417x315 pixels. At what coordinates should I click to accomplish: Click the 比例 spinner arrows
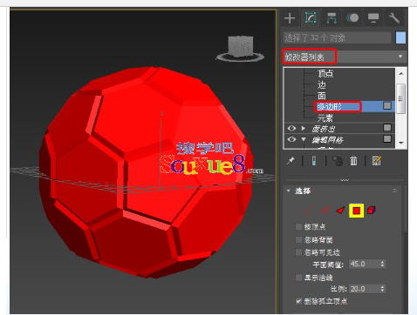(382, 289)
